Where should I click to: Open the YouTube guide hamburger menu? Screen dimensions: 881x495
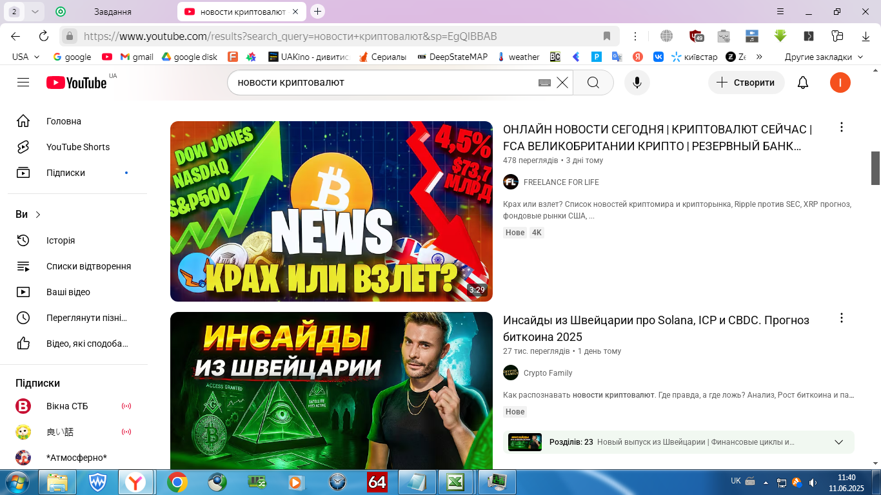pyautogui.click(x=23, y=82)
